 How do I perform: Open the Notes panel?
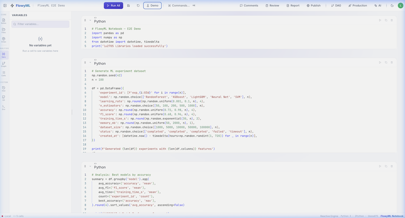[x=3, y=21]
